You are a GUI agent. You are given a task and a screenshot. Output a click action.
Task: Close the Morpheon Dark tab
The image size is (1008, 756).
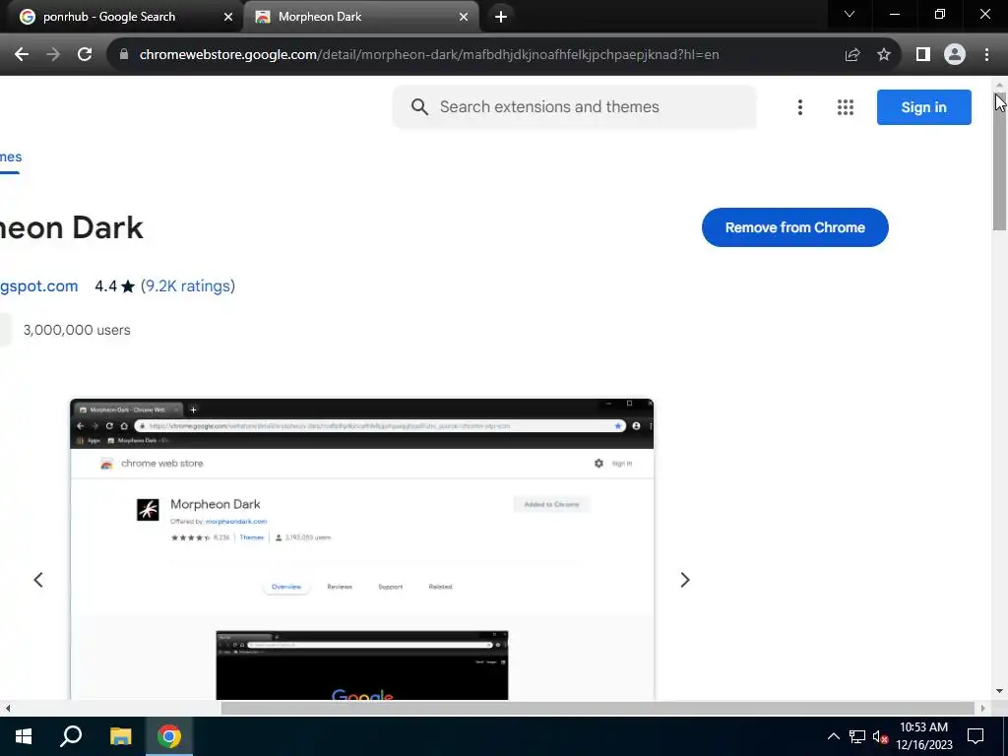pos(464,17)
